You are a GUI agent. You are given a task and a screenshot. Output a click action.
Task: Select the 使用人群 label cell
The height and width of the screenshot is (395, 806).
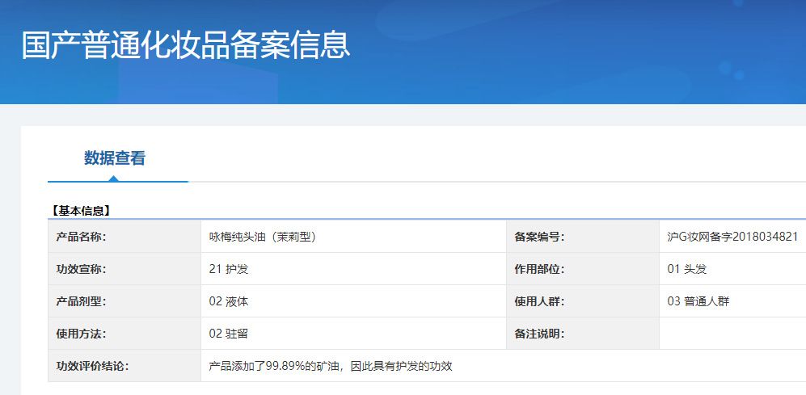coord(583,301)
